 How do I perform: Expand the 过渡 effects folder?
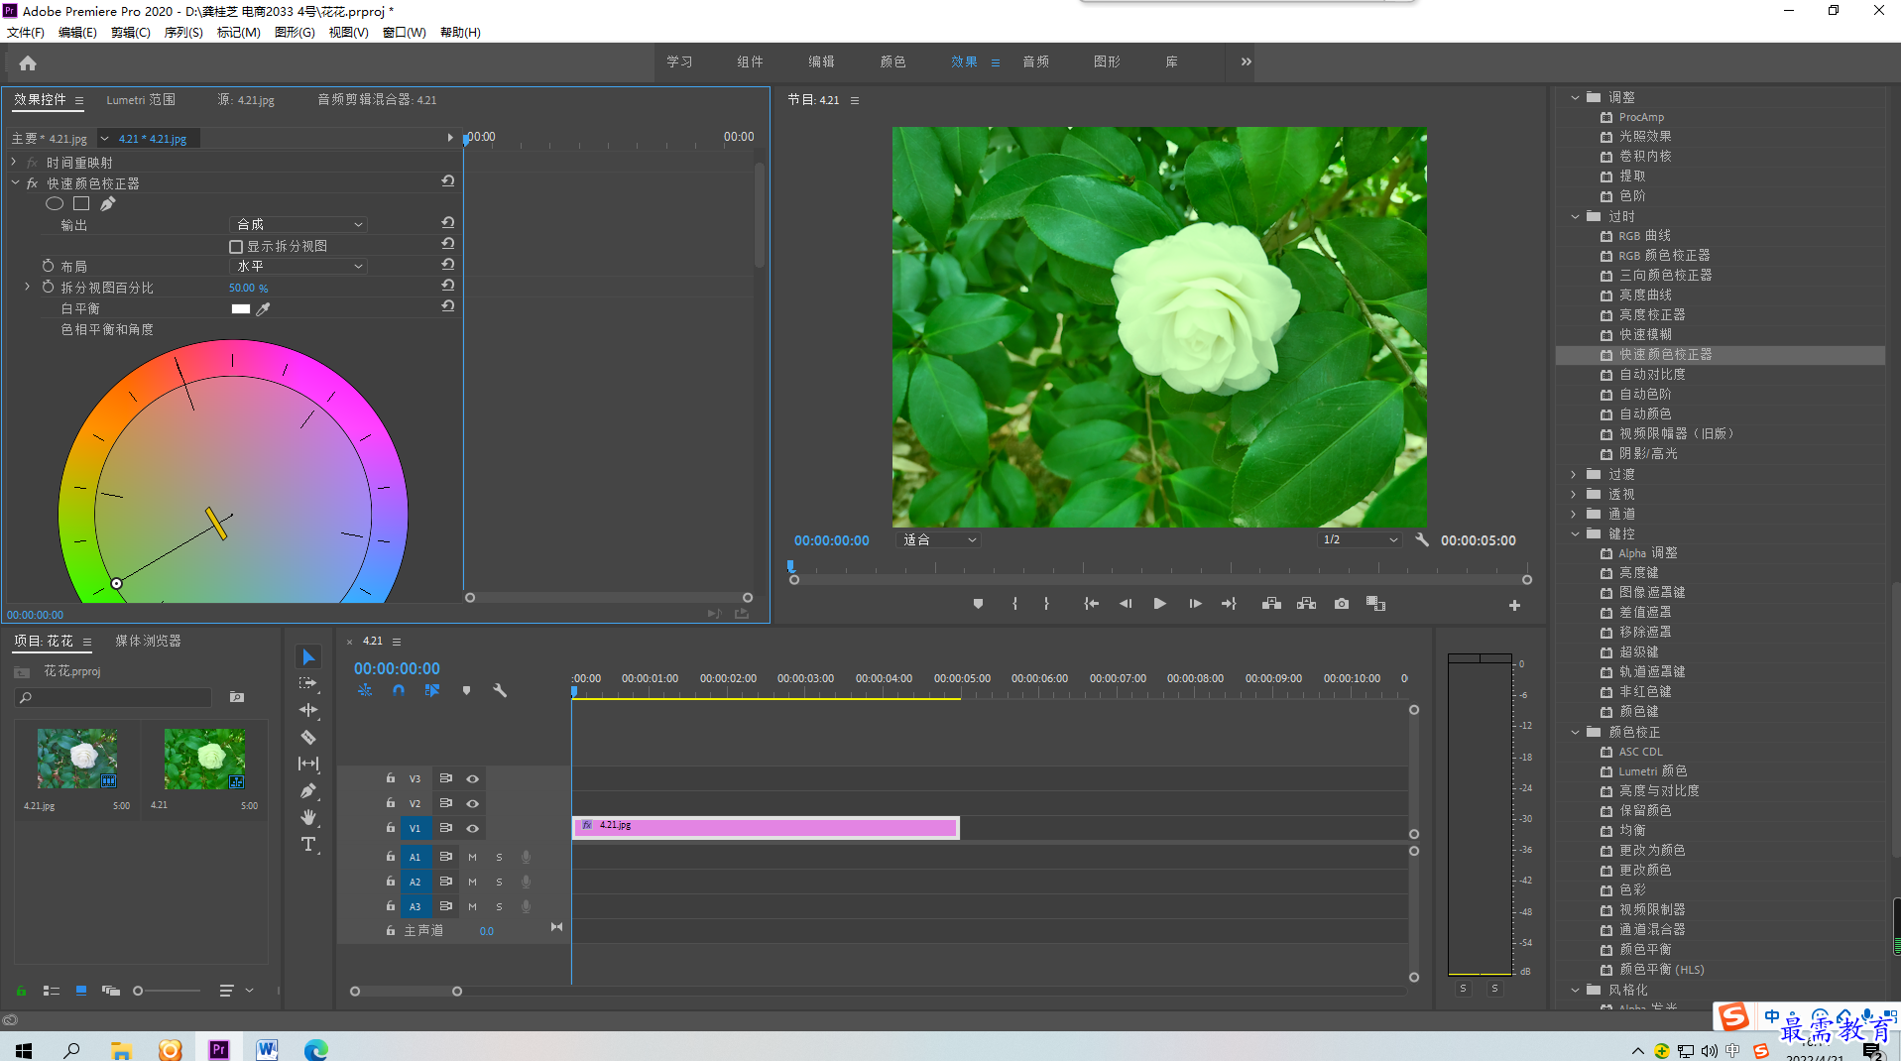click(x=1575, y=474)
